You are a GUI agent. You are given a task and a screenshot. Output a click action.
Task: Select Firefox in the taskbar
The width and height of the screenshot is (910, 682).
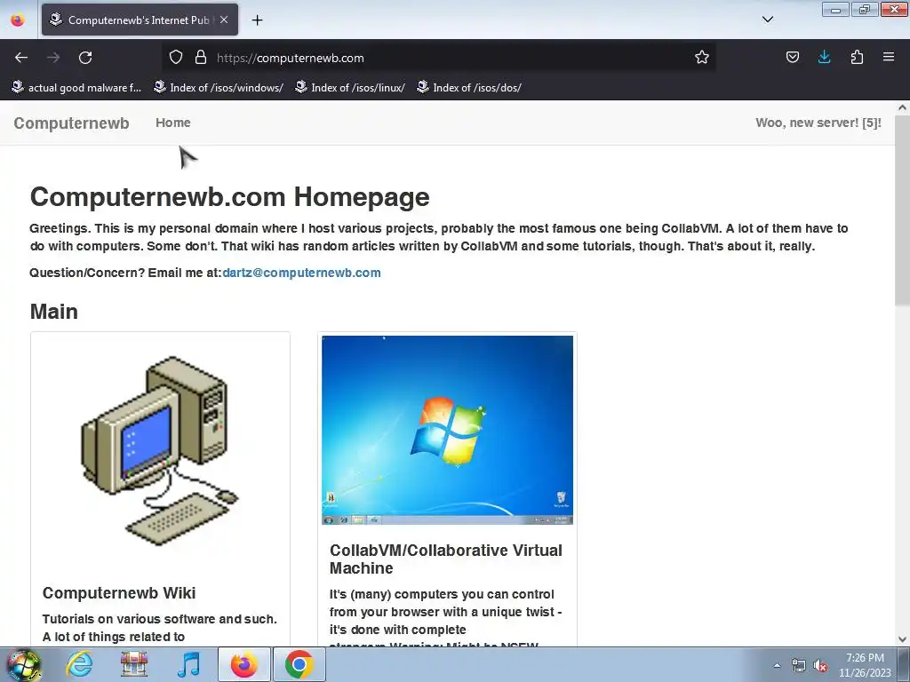coord(243,664)
